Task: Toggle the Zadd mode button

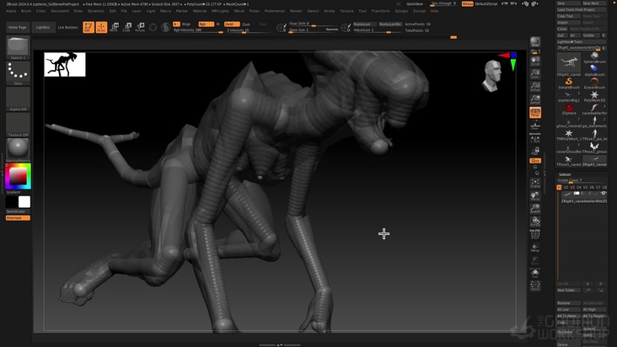Action: click(x=232, y=24)
